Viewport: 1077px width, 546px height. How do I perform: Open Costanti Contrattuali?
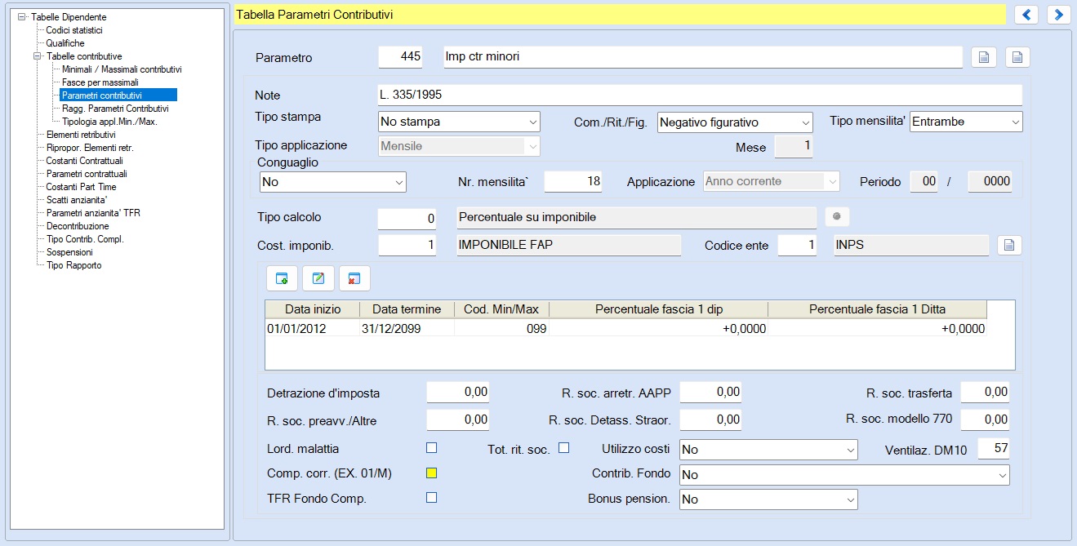coord(85,161)
